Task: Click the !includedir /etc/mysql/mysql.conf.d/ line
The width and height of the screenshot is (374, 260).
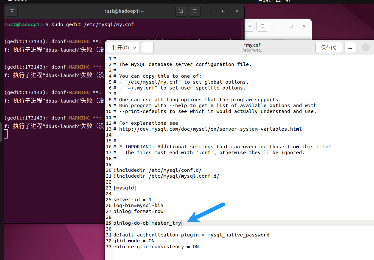Action: click(x=166, y=176)
